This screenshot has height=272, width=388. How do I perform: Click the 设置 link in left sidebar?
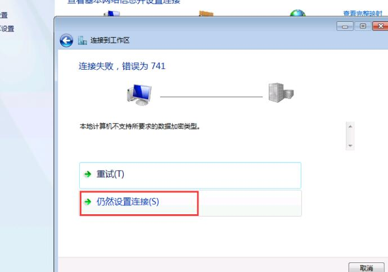7,29
